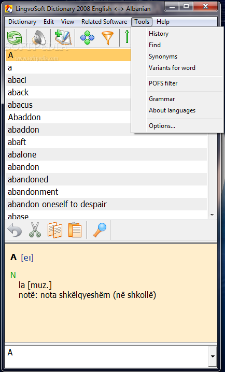Click the green part-of-speech label N
Screen dimensions: 225x372
[x=13, y=275]
